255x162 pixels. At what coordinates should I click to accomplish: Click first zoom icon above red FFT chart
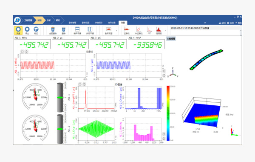80,84
